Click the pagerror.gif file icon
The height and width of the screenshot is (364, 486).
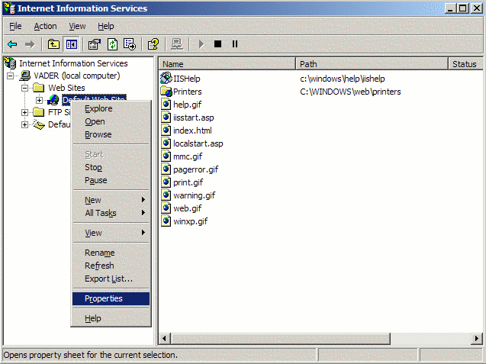166,169
